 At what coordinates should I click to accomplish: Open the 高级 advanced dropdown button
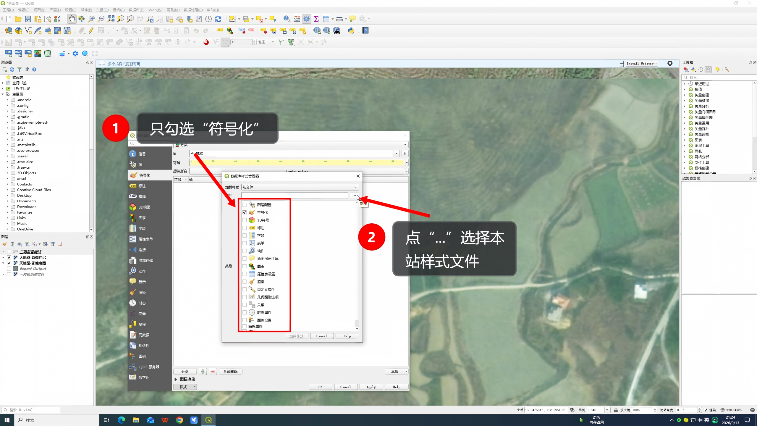point(397,372)
